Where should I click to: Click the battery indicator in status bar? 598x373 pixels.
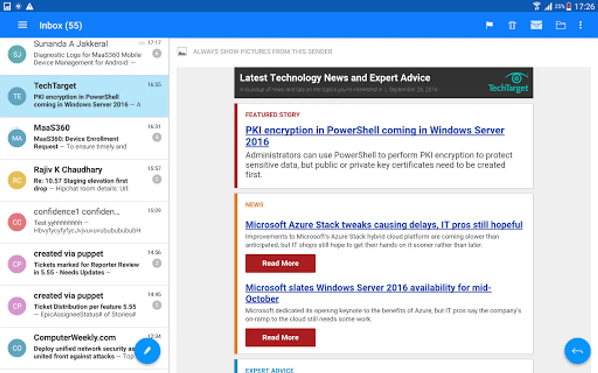pyautogui.click(x=569, y=6)
